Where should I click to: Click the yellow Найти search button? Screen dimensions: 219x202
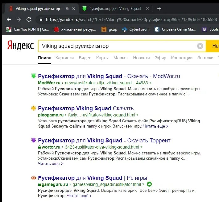click(x=213, y=46)
